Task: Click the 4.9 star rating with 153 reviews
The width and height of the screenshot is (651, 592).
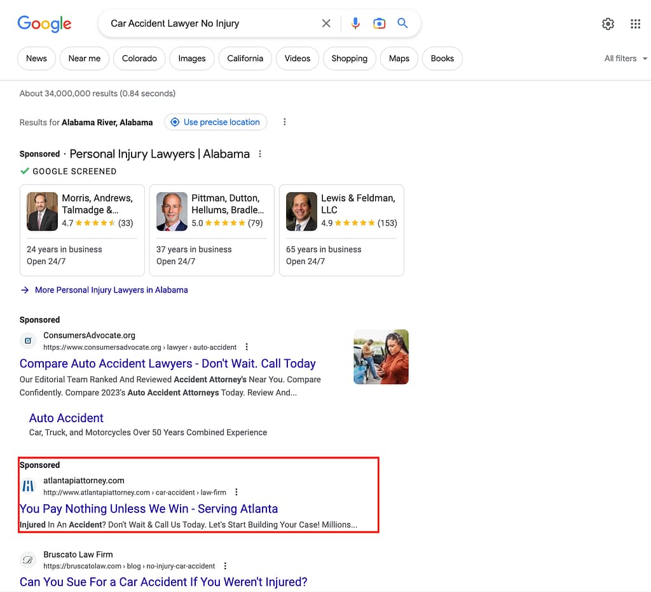Action: tap(359, 223)
